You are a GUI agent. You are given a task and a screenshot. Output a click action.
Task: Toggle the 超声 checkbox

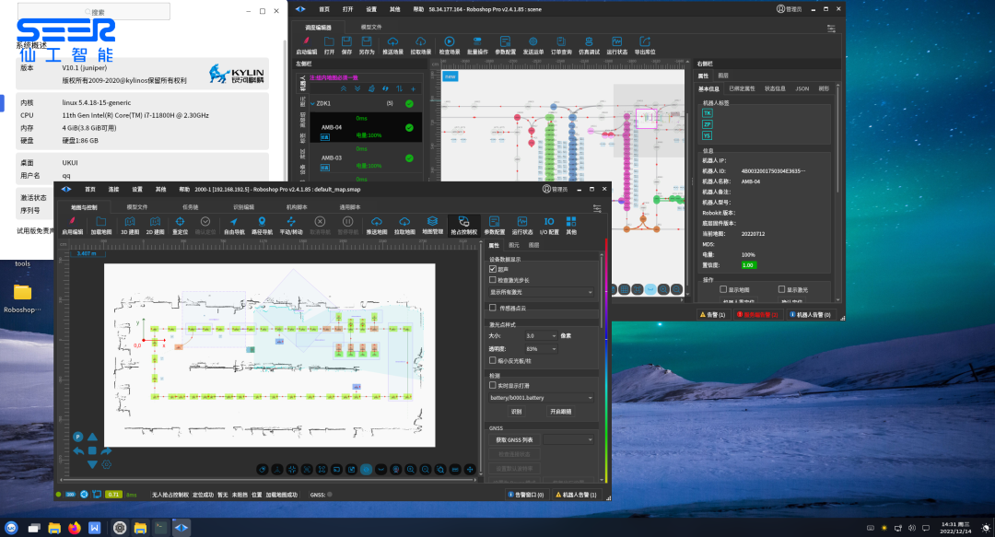[492, 269]
